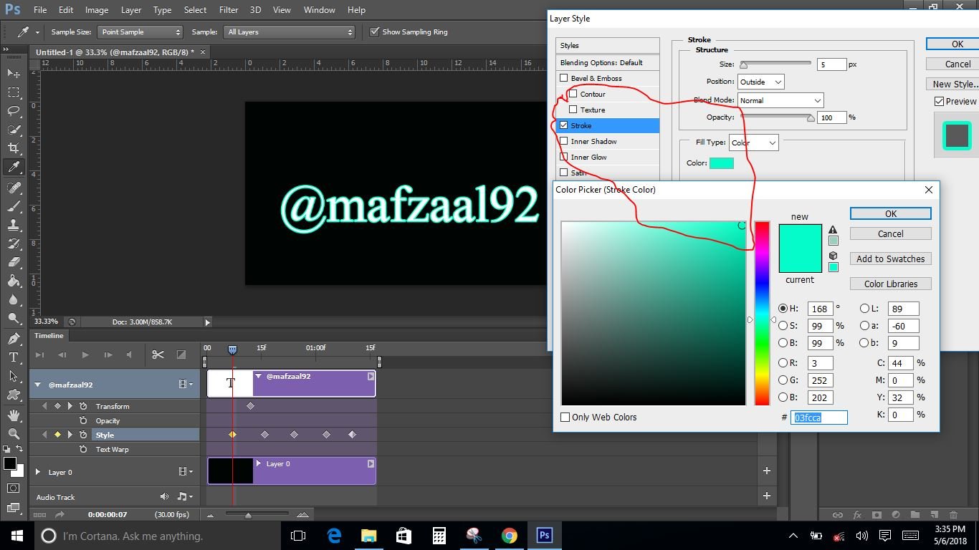The width and height of the screenshot is (979, 550).
Task: Open the Sample All Layers dropdown
Action: tap(290, 32)
